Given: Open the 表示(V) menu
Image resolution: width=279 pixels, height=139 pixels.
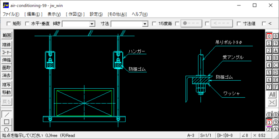Looking at the screenshot, I should 54,14.
